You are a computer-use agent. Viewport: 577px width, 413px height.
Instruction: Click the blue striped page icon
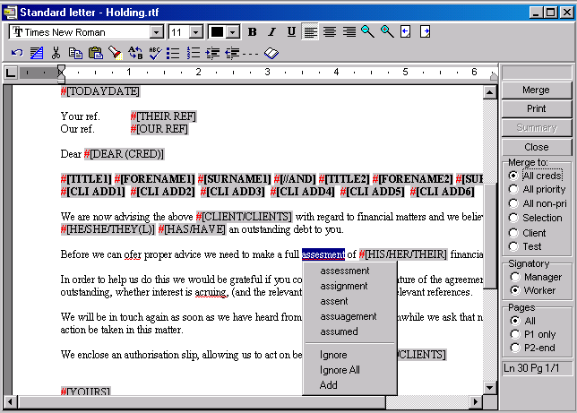click(x=37, y=53)
